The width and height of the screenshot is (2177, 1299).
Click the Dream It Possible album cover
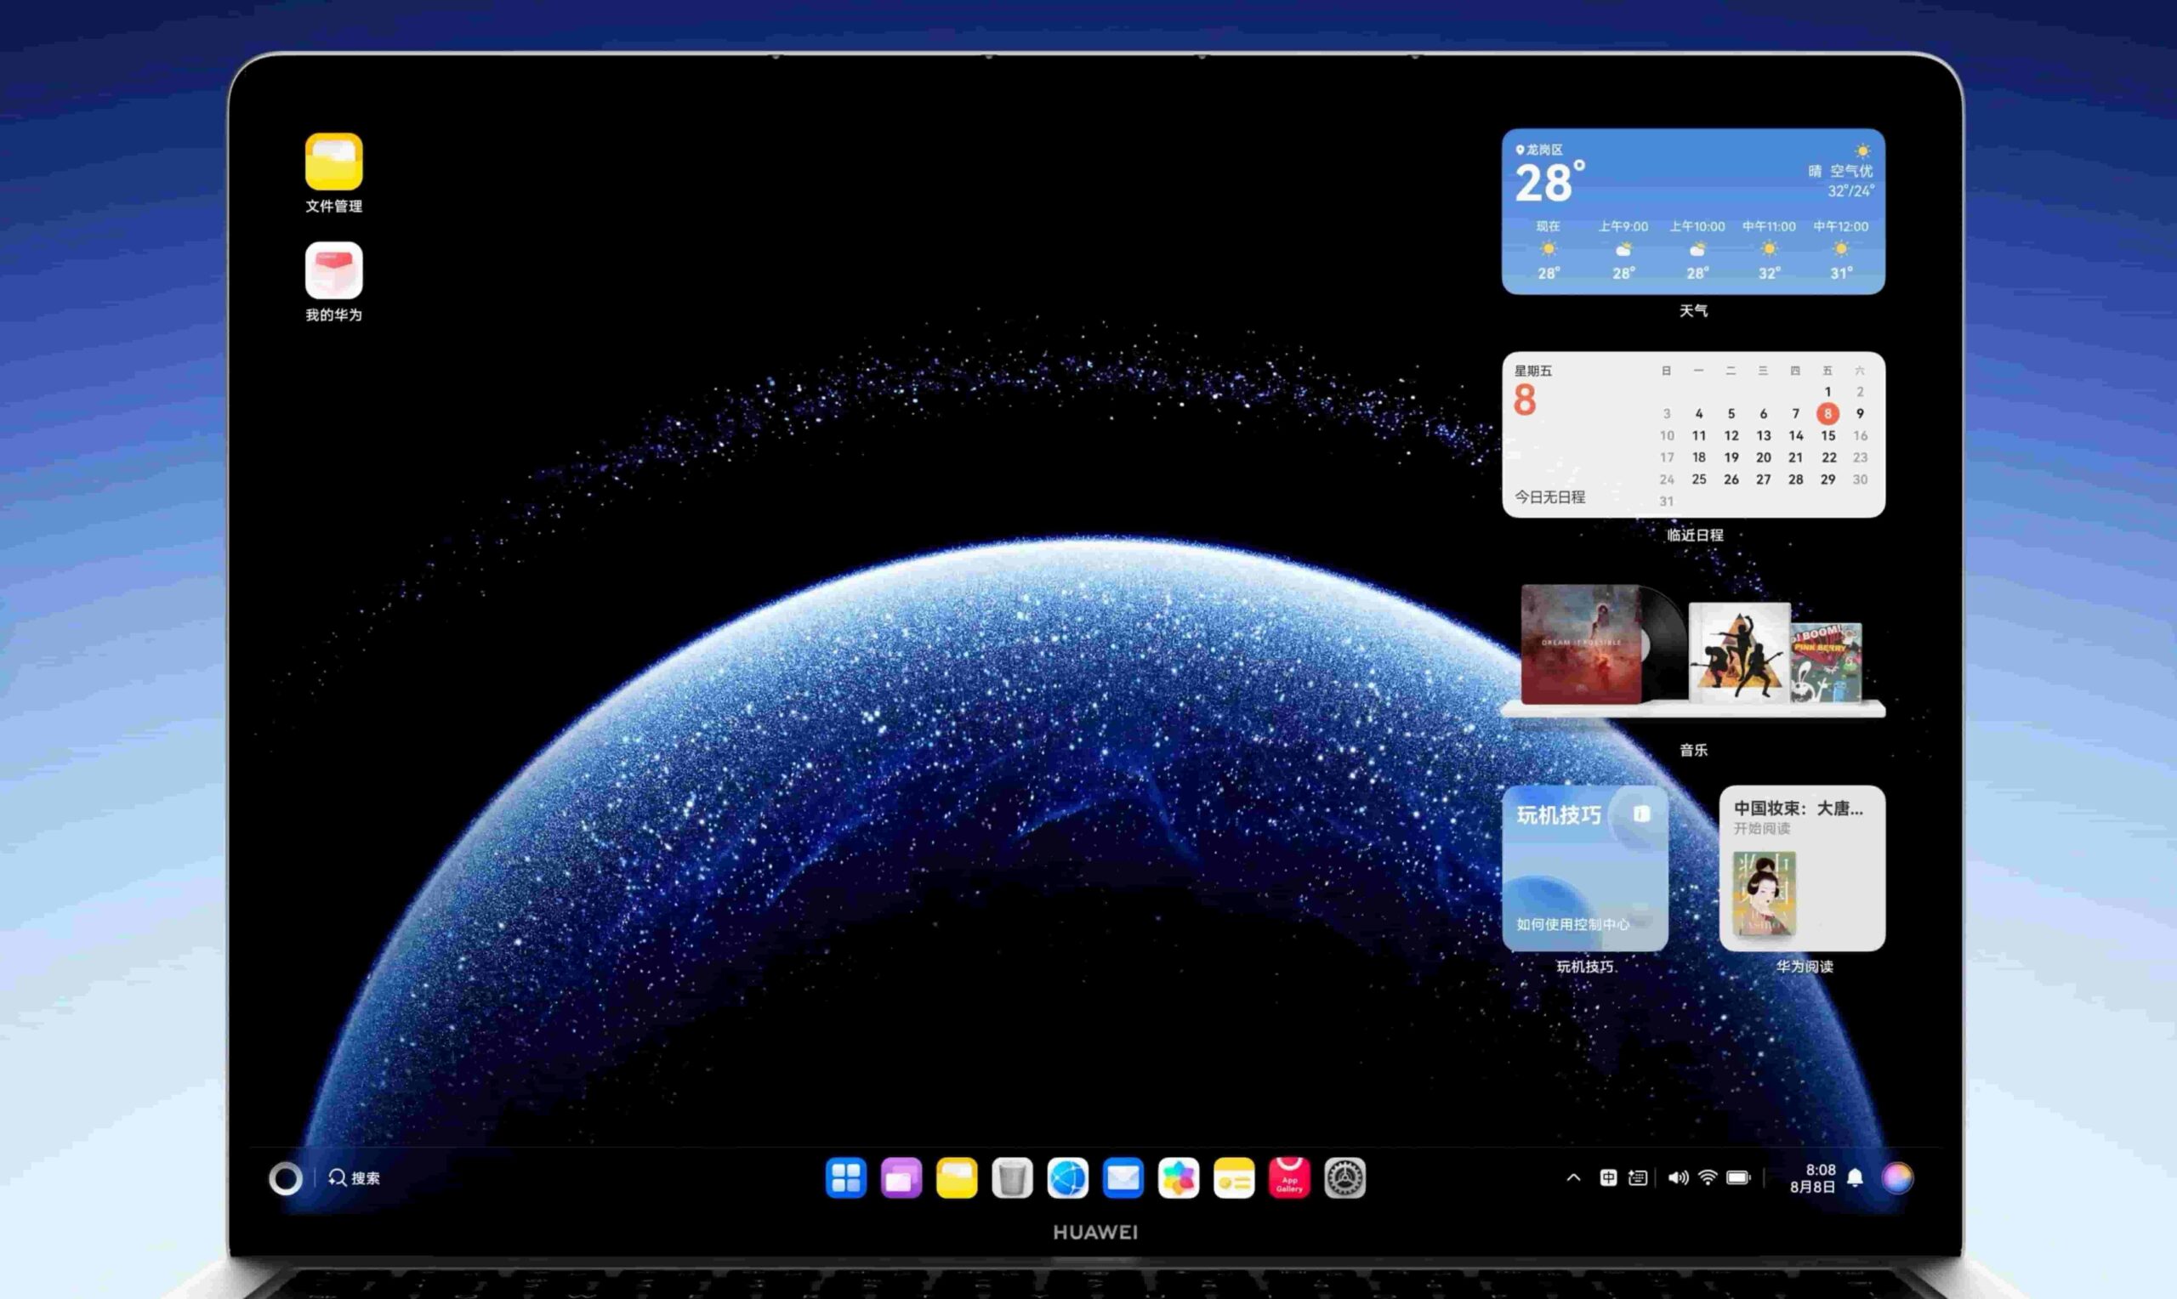tap(1581, 644)
